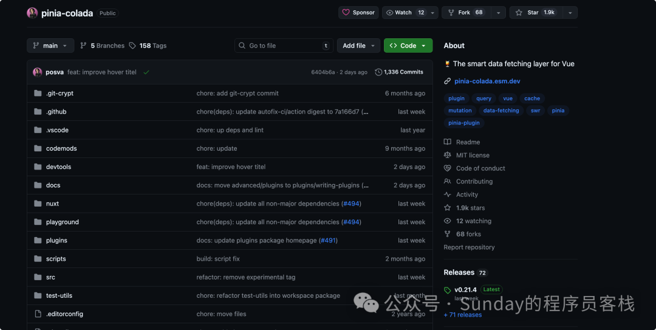Open #494 link in nuxt row

pyautogui.click(x=352, y=204)
